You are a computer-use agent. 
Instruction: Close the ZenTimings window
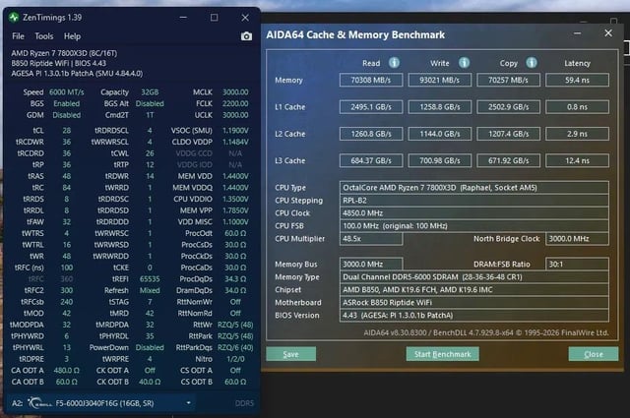pos(245,18)
